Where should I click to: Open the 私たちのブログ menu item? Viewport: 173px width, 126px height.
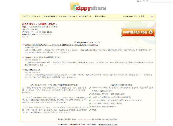tap(85, 16)
